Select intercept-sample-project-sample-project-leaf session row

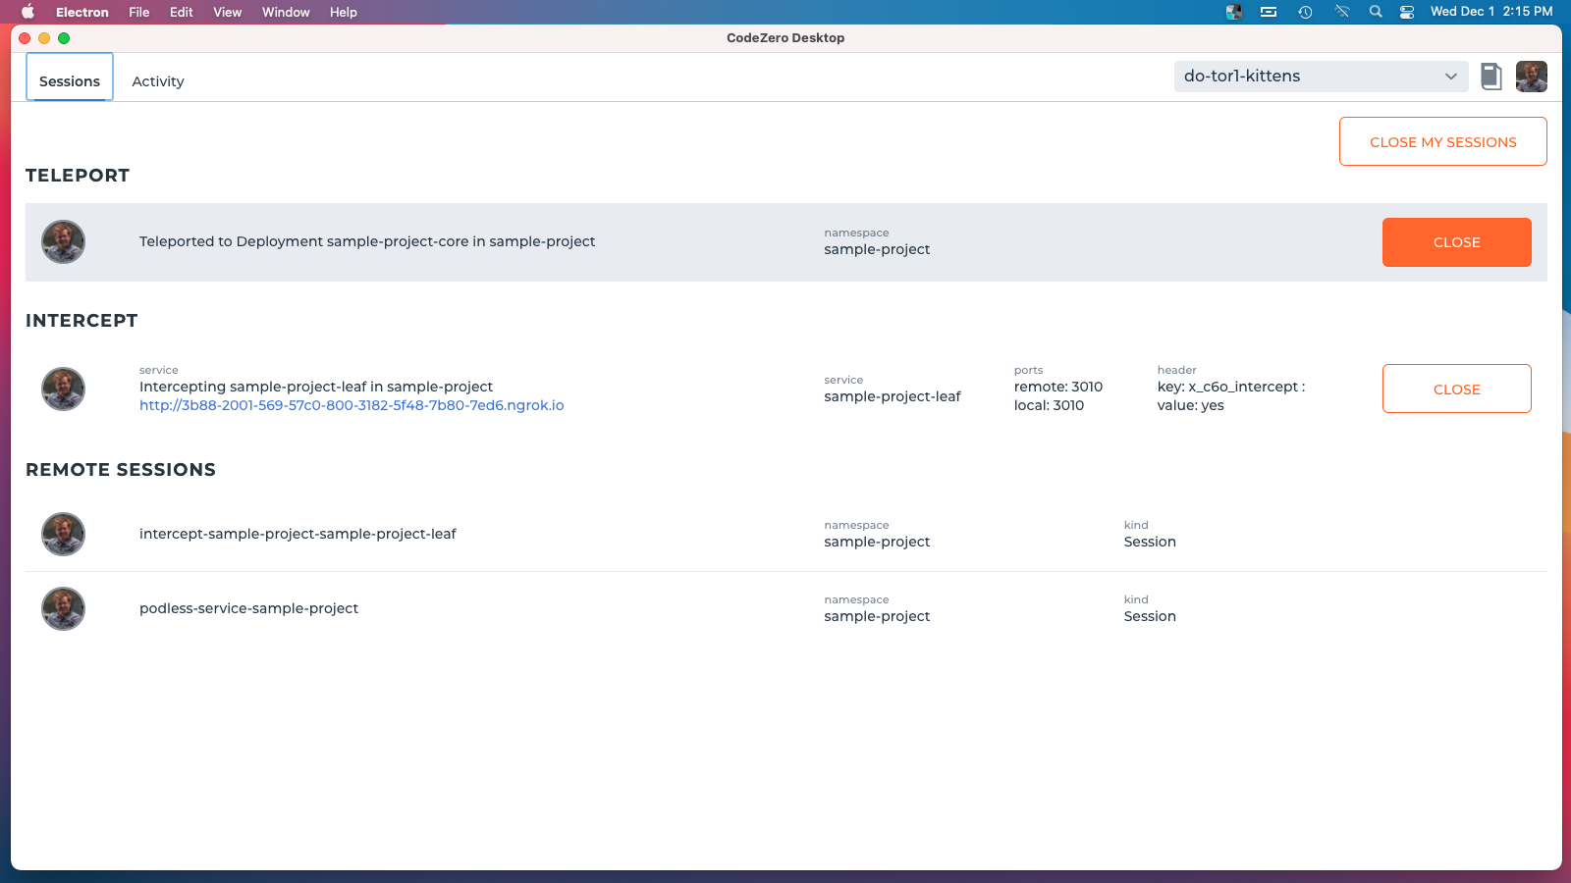(786, 535)
